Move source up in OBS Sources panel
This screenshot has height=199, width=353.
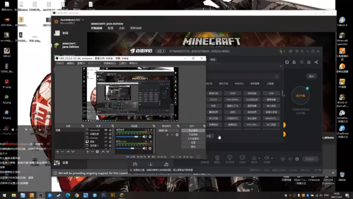[x=103, y=152]
